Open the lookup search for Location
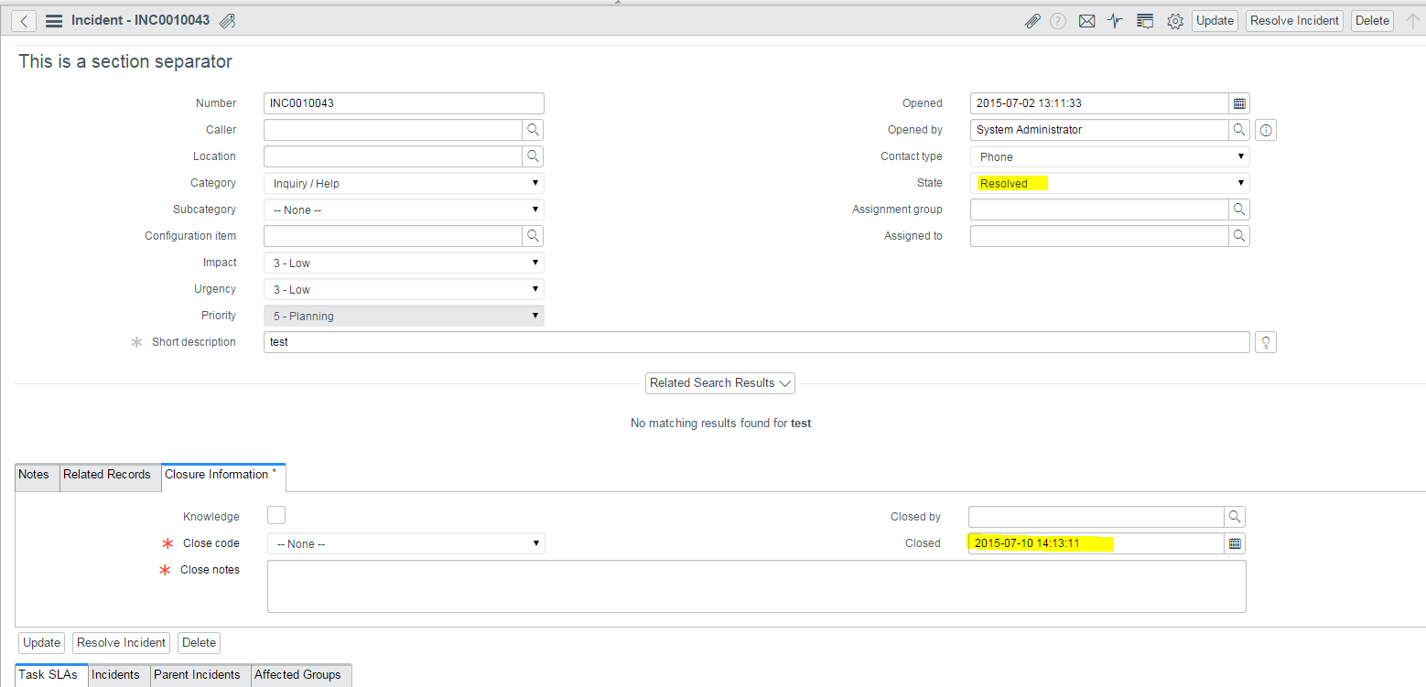The width and height of the screenshot is (1426, 687). tap(533, 156)
